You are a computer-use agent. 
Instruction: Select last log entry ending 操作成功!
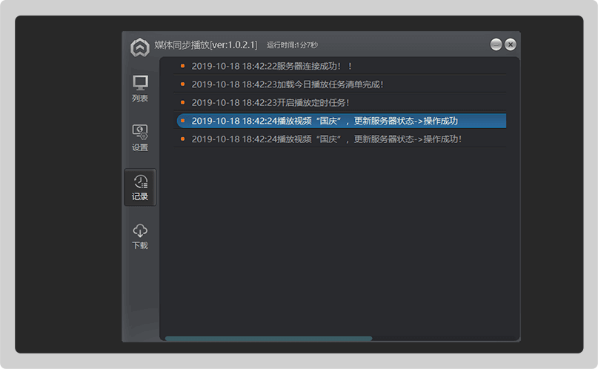coord(340,139)
